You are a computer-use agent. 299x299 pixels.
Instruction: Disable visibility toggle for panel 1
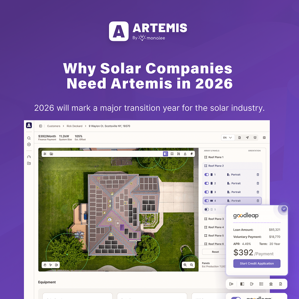[207, 174]
